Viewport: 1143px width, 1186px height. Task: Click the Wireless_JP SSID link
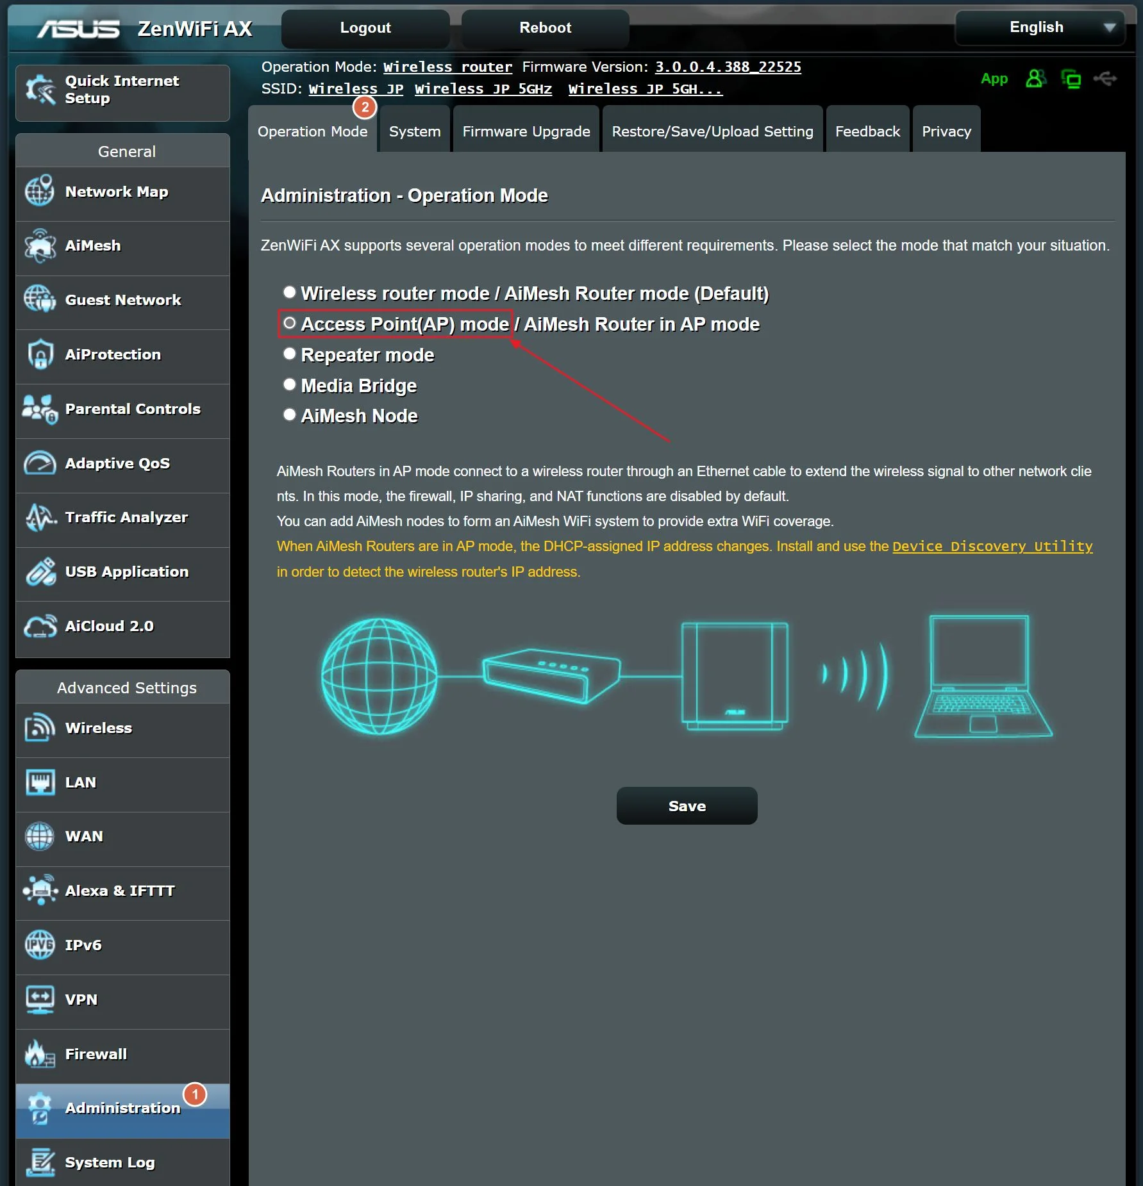356,89
